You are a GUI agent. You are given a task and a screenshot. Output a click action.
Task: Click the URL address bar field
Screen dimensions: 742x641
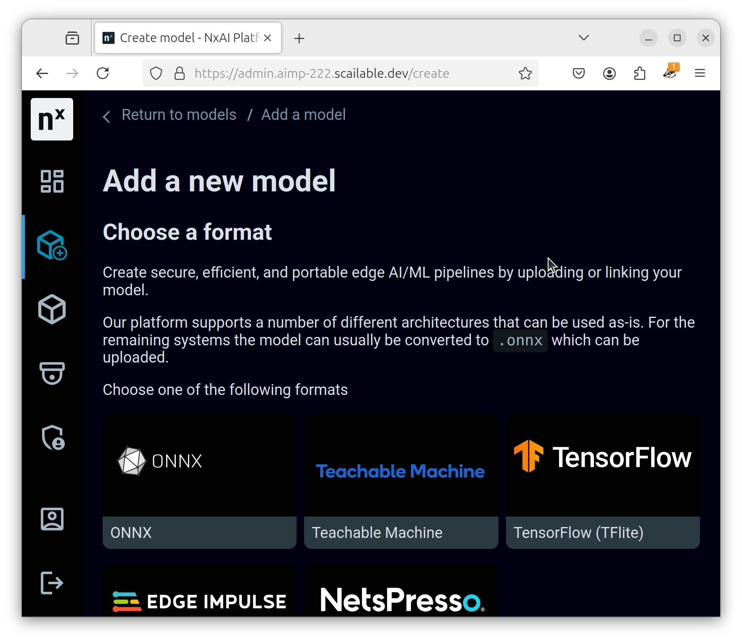(x=337, y=74)
